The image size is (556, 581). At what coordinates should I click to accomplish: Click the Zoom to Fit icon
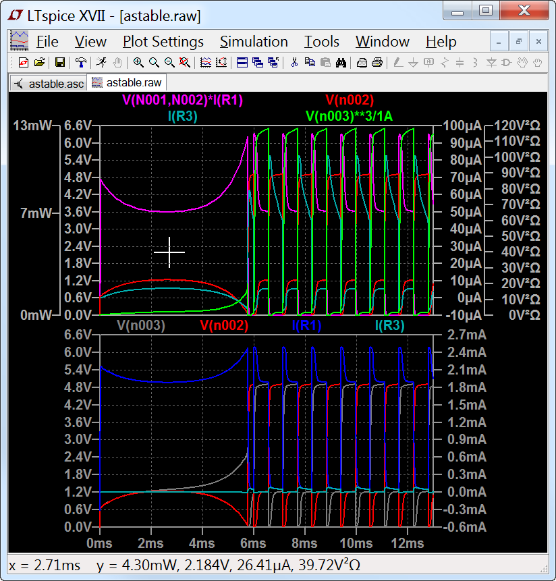184,63
